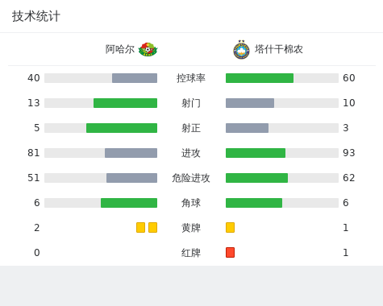Select the 危险进攻 statistic label
The width and height of the screenshot is (383, 306).
[x=191, y=178]
